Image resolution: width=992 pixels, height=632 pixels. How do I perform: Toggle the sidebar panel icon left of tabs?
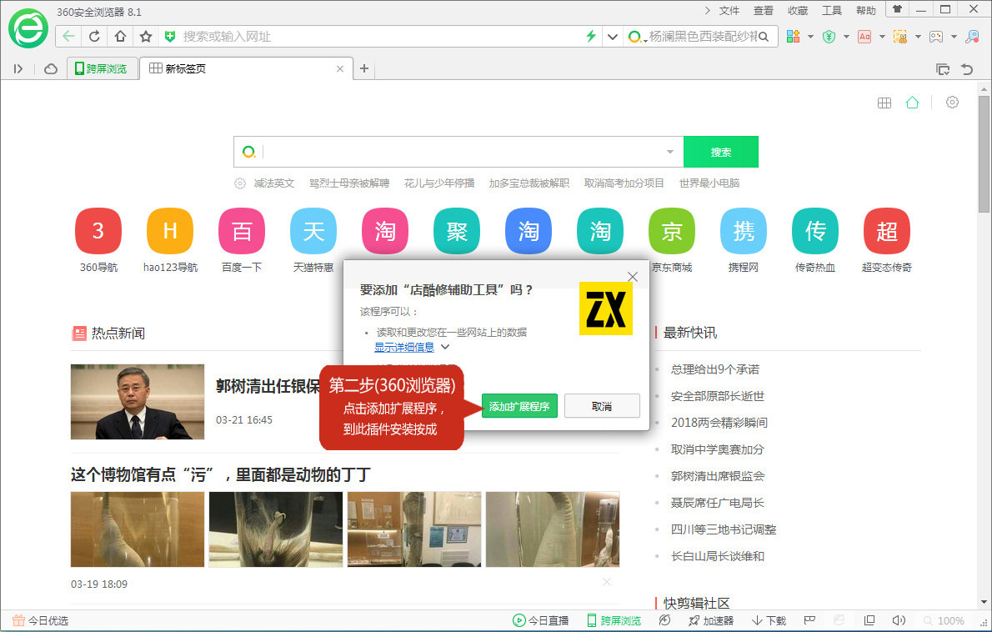click(18, 68)
